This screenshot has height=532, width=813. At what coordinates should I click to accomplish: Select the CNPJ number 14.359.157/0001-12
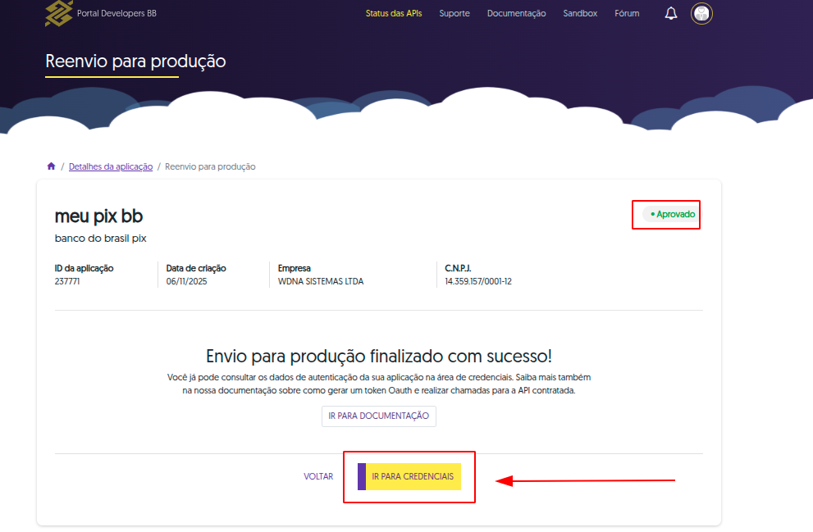[x=478, y=281]
